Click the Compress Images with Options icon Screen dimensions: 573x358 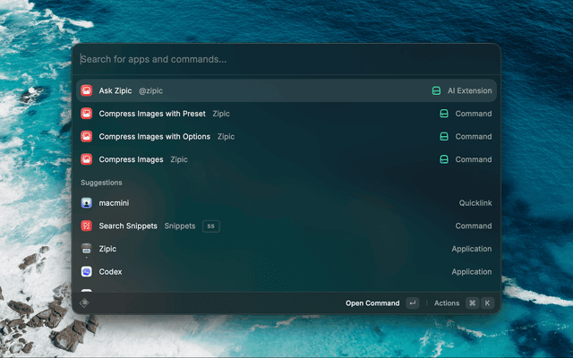pyautogui.click(x=87, y=137)
